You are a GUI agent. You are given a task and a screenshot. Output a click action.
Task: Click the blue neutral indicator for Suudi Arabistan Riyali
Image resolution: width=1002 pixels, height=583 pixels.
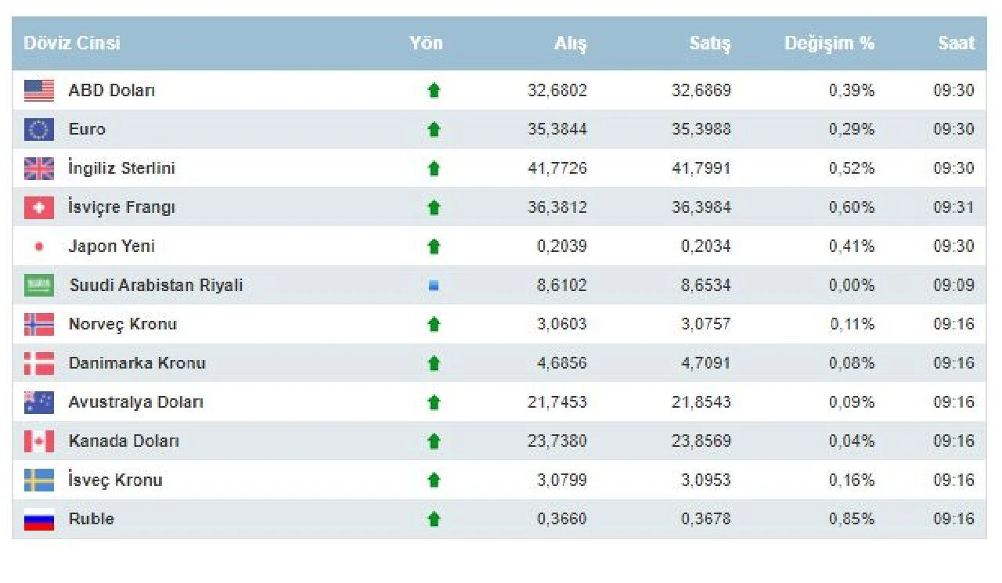pos(435,285)
